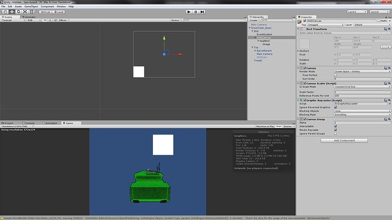Viewport: 392px width, 220px height.
Task: Open Rect Transform help reference icon
Action: (x=386, y=29)
